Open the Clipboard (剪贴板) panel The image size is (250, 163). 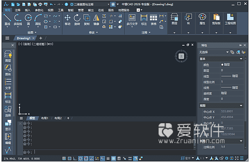coord(216,23)
